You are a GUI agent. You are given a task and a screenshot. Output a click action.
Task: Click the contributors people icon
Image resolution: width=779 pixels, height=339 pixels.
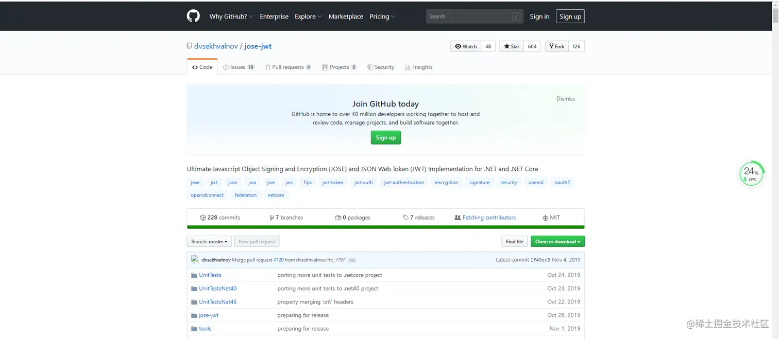[x=458, y=218]
